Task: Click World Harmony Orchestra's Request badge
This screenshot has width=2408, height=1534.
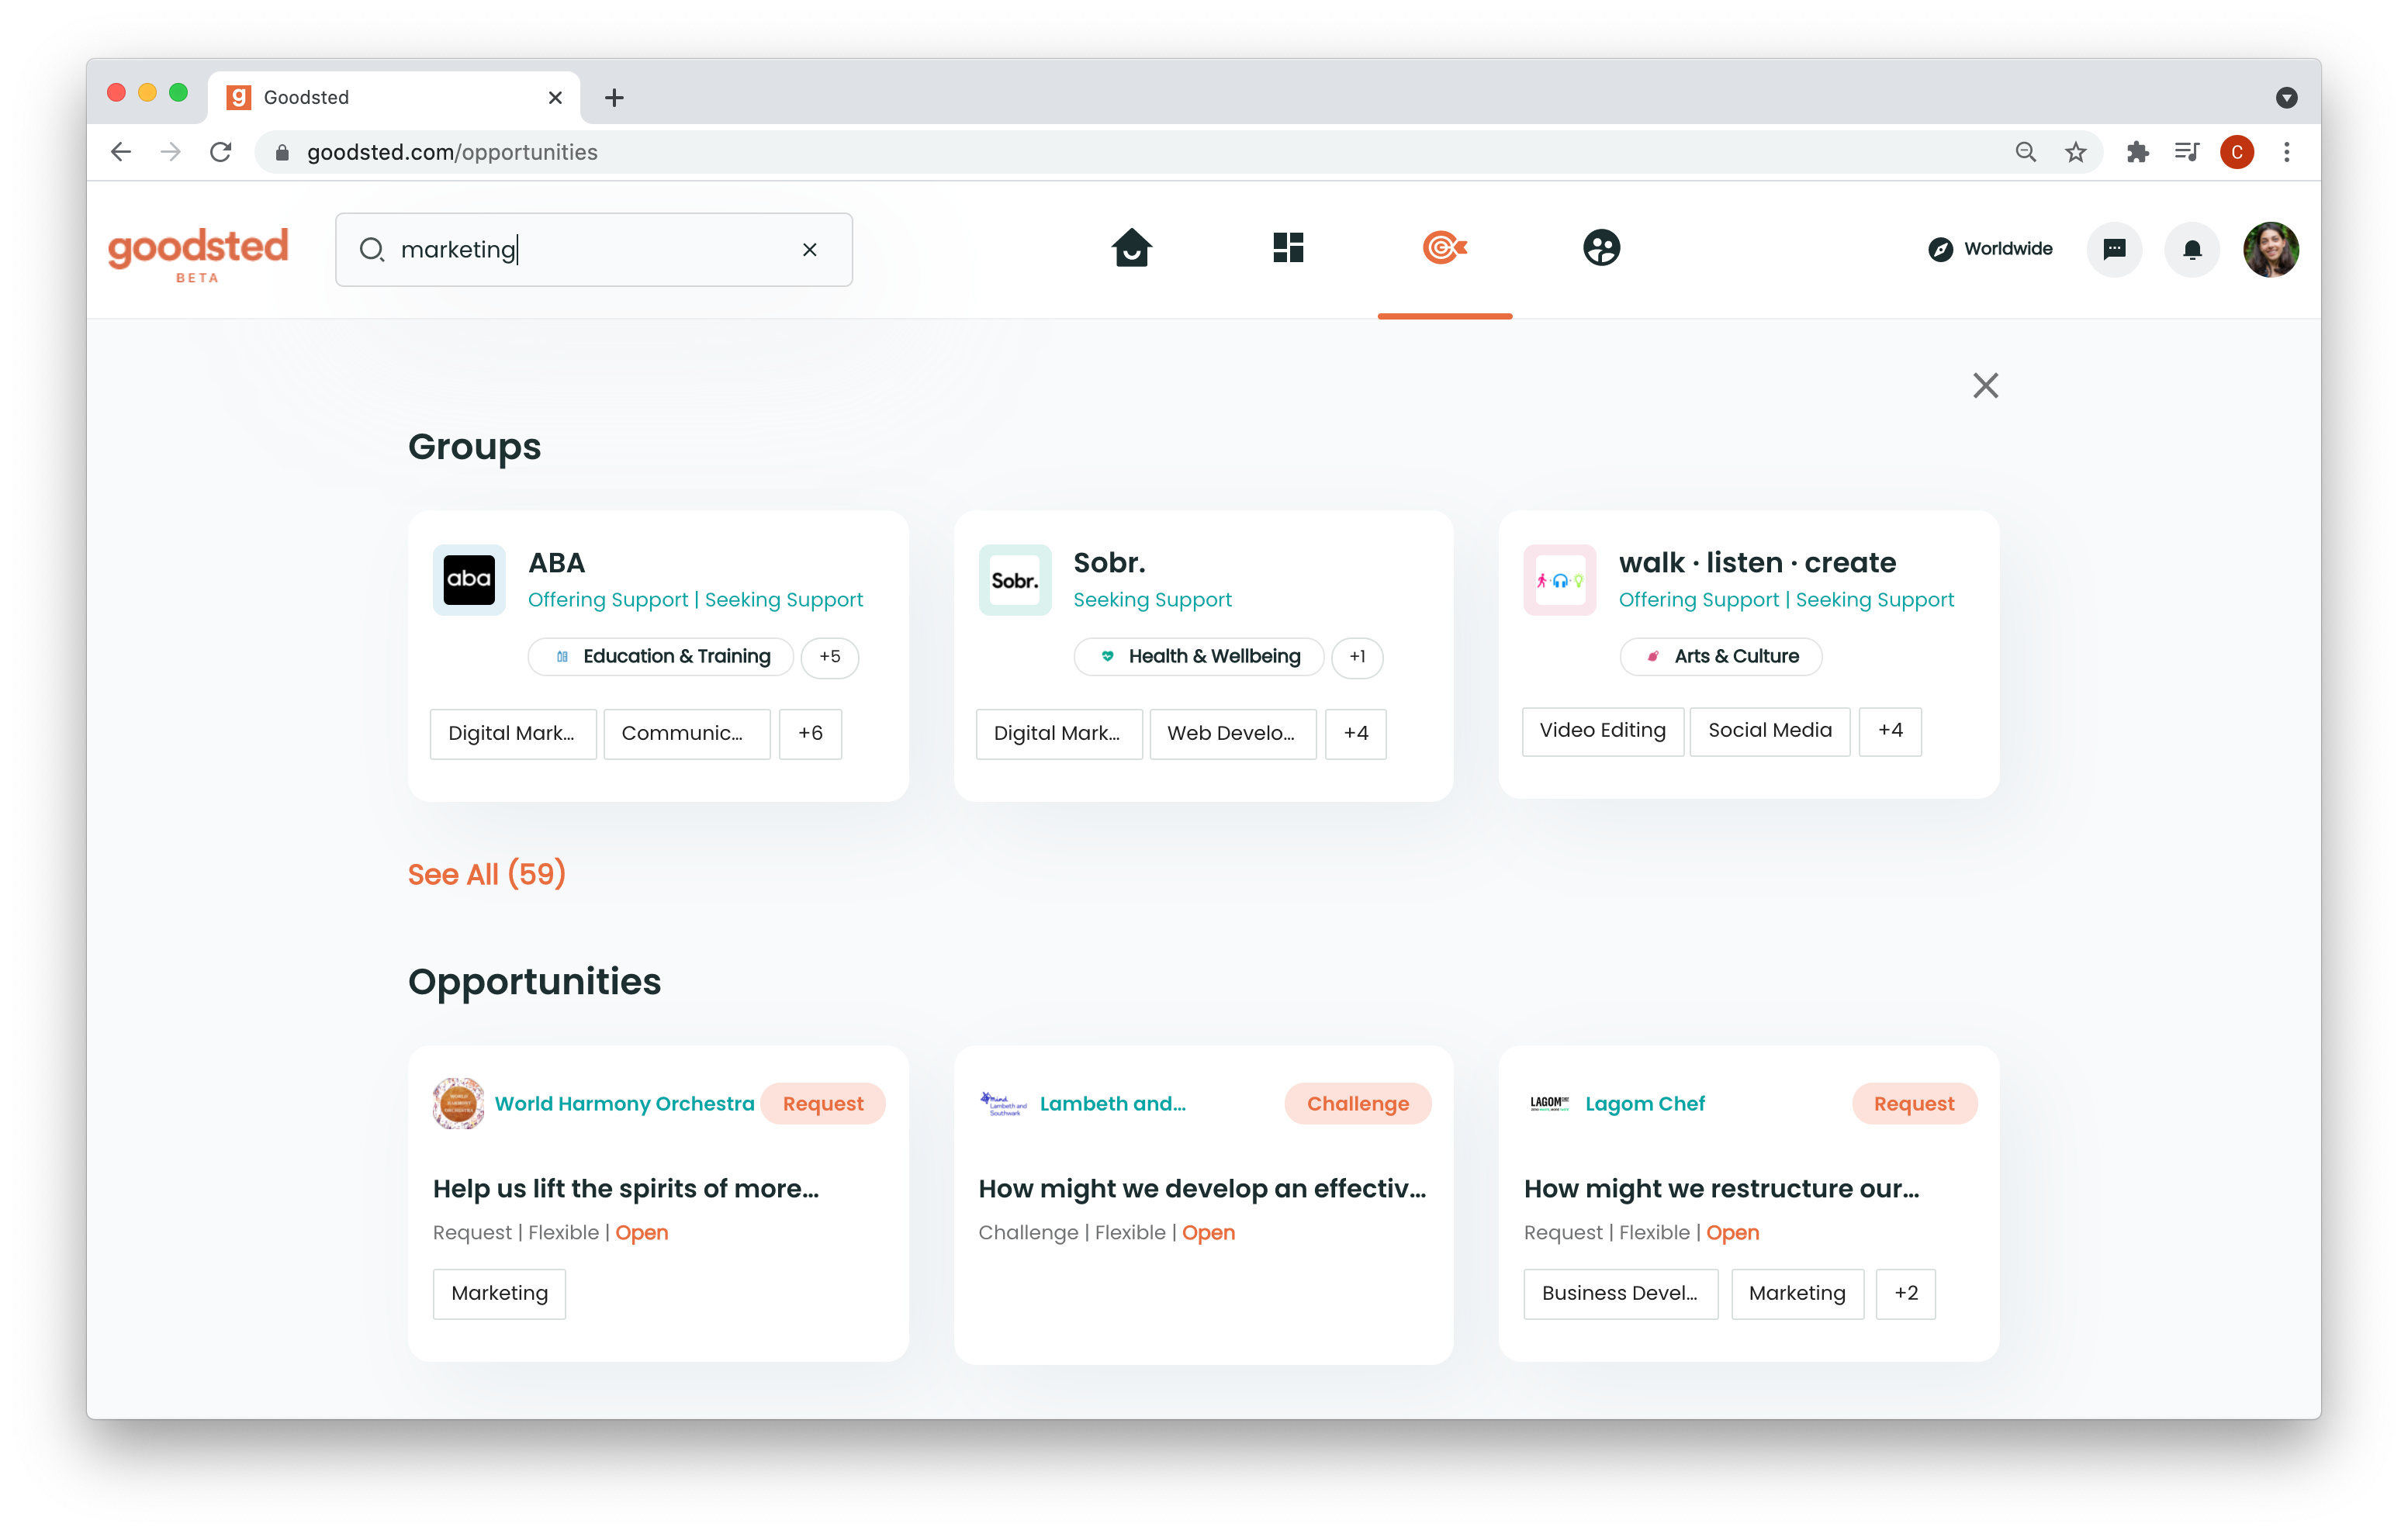Action: (823, 1104)
